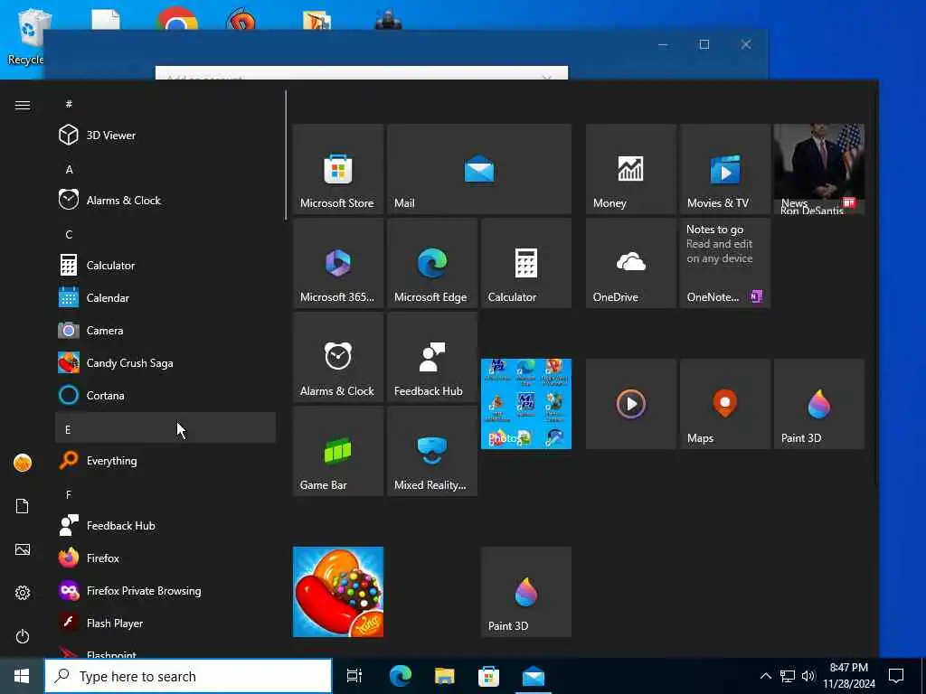Open 3D Viewer from the app list
Image resolution: width=926 pixels, height=694 pixels.
click(x=165, y=136)
